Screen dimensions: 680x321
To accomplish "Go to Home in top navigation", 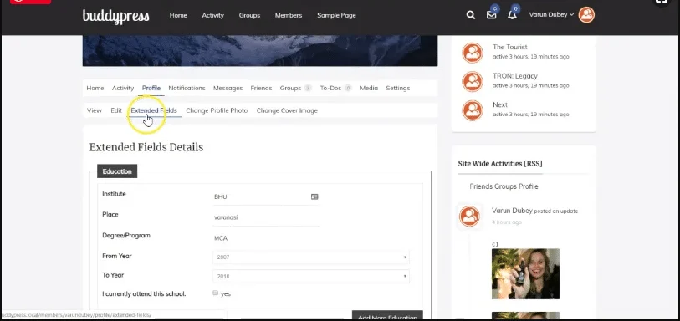I will (x=178, y=15).
